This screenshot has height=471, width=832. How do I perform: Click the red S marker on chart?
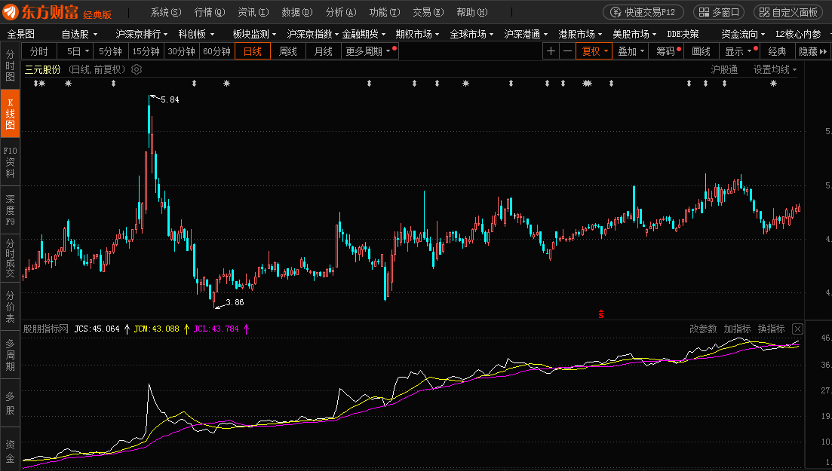pyautogui.click(x=601, y=313)
